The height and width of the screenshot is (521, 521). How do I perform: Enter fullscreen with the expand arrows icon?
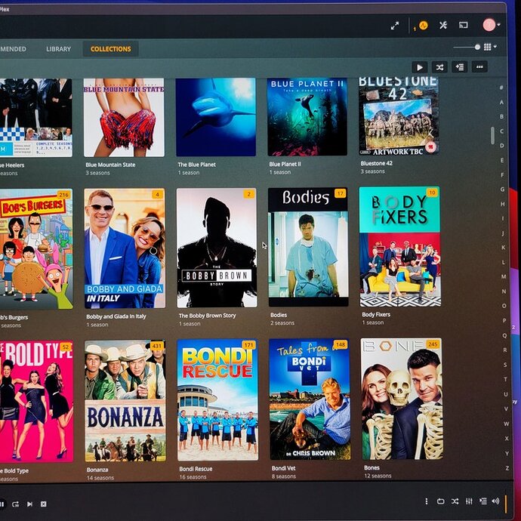[x=395, y=26]
